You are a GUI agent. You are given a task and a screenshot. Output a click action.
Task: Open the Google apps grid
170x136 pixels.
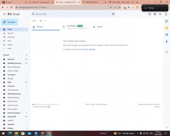coord(160,14)
